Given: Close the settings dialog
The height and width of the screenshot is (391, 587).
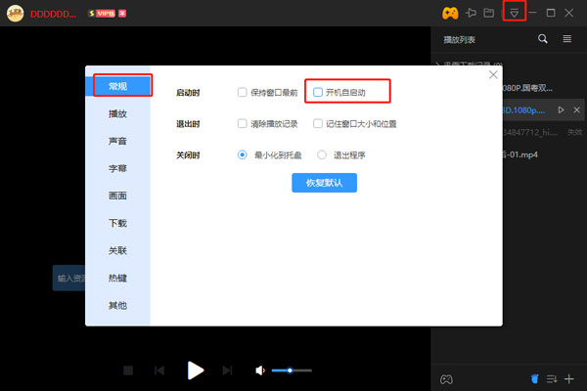Looking at the screenshot, I should 493,75.
